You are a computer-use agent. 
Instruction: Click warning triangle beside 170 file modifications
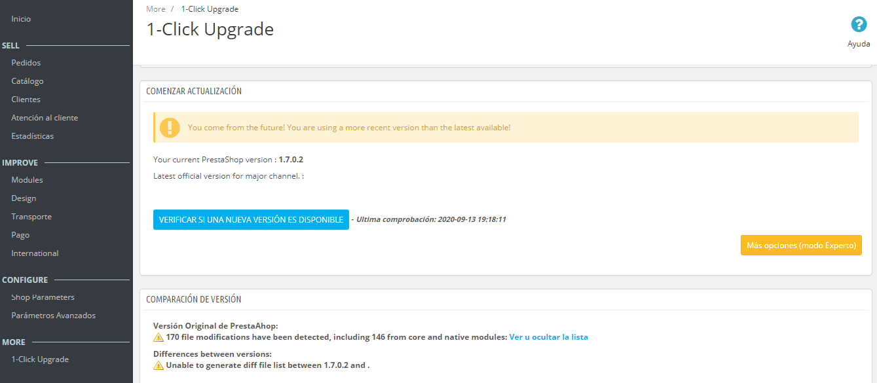[159, 337]
